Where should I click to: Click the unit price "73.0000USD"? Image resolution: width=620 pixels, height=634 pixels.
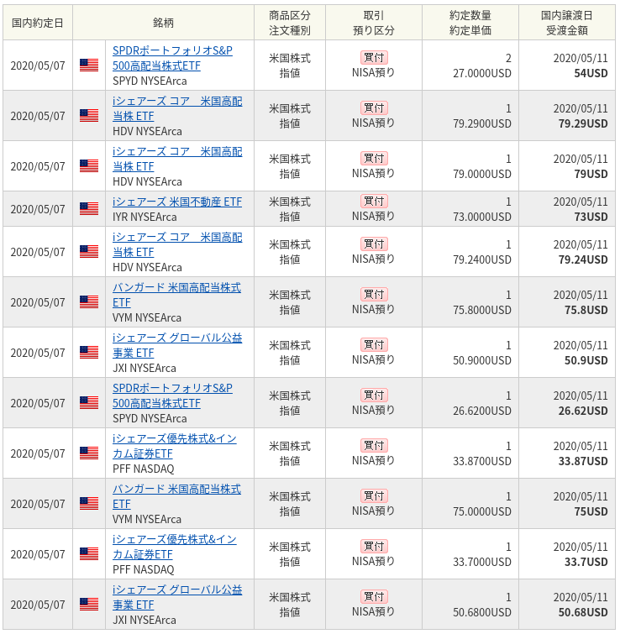pyautogui.click(x=482, y=217)
